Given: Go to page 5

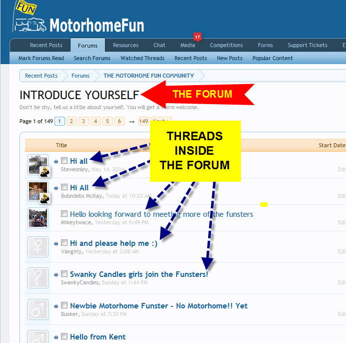Looking at the screenshot, I should pyautogui.click(x=107, y=121).
